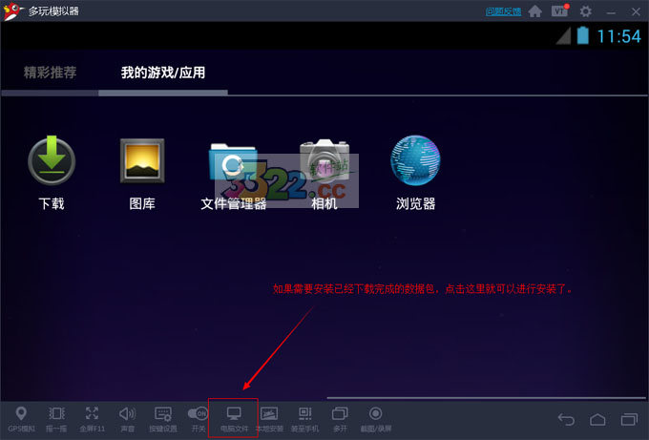Click 装至手机 install to phone
Image resolution: width=649 pixels, height=440 pixels.
click(x=305, y=419)
